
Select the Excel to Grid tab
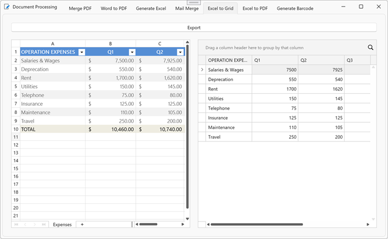pyautogui.click(x=220, y=8)
